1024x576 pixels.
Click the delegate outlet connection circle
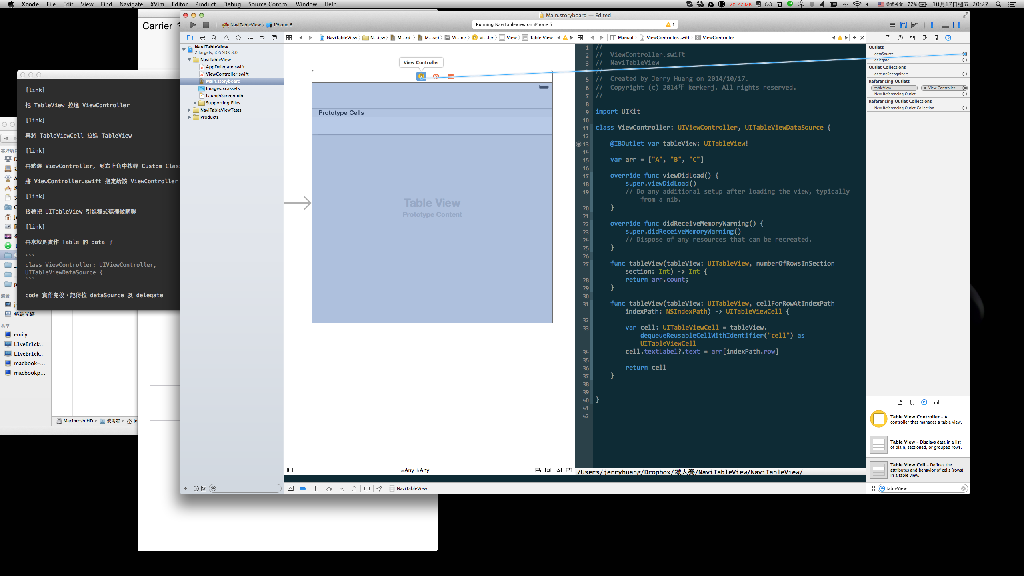tap(964, 60)
